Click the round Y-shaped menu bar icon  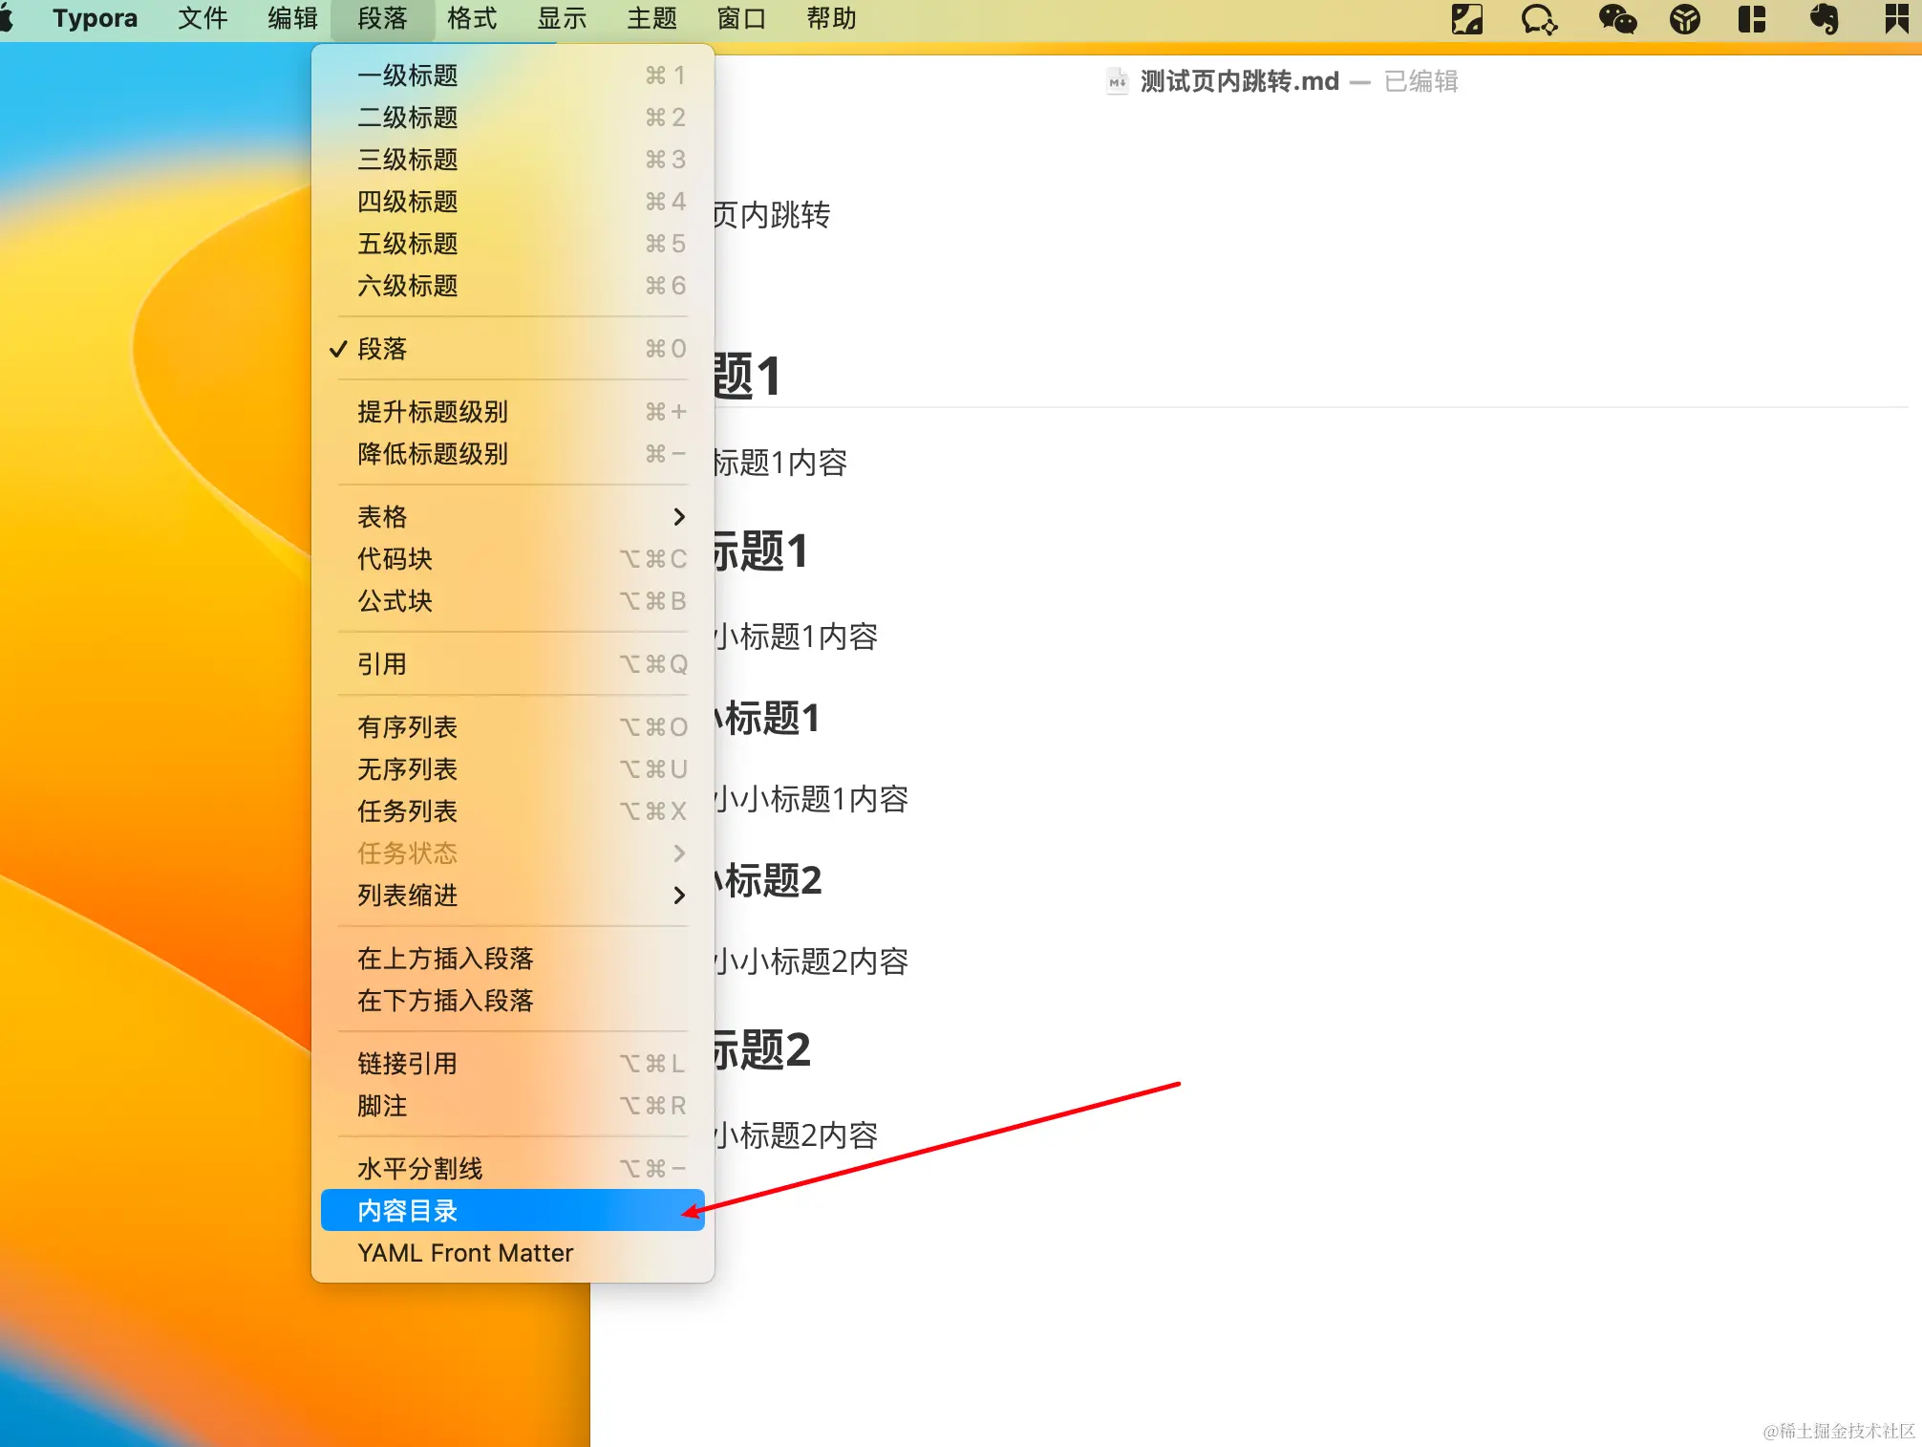[x=1684, y=19]
